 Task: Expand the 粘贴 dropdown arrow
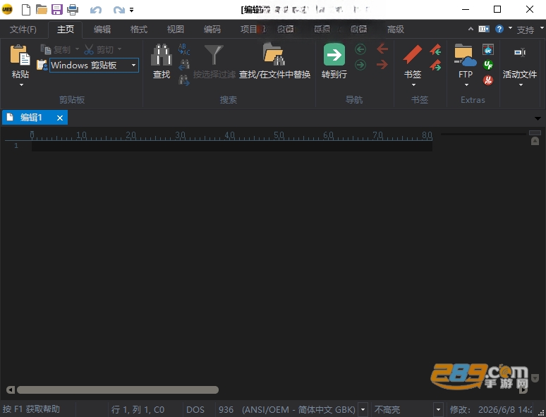(21, 85)
